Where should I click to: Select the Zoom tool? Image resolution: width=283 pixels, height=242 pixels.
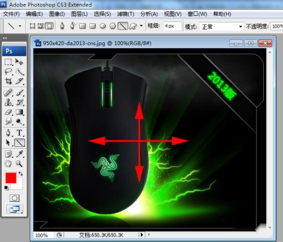coord(19,163)
